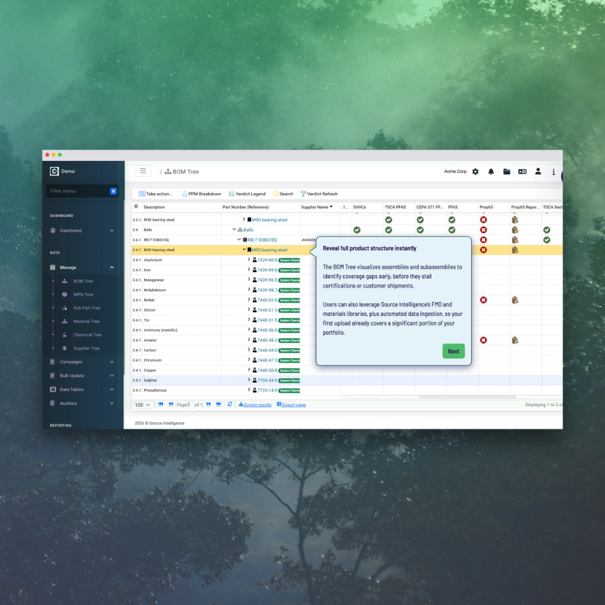Open the Take action... toolbar menu
This screenshot has height=605, width=605.
click(156, 194)
